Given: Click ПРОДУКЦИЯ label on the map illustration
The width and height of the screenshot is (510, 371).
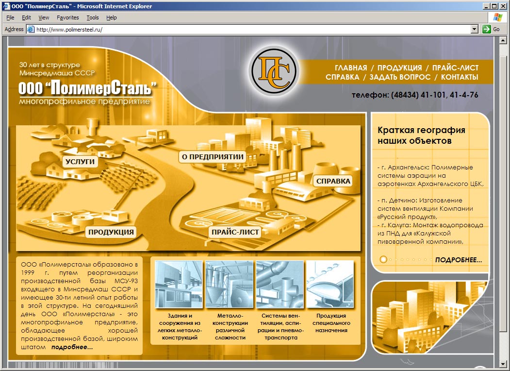Looking at the screenshot, I should pos(111,232).
